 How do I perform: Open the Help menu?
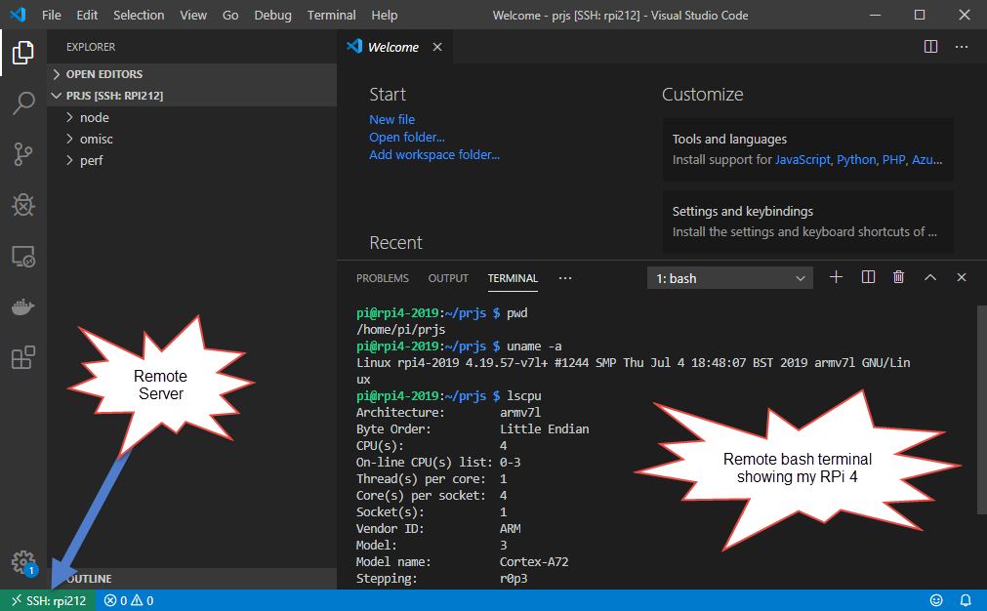pyautogui.click(x=384, y=15)
